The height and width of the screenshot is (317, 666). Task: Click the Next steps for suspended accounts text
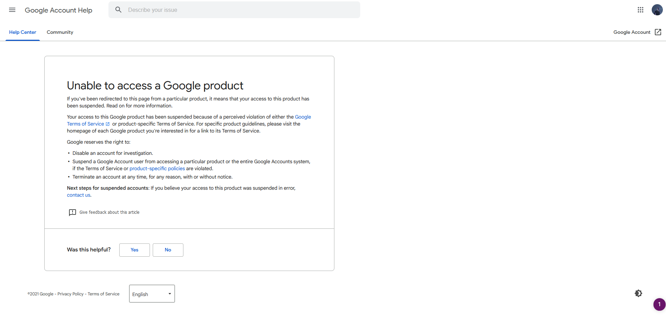click(x=108, y=188)
